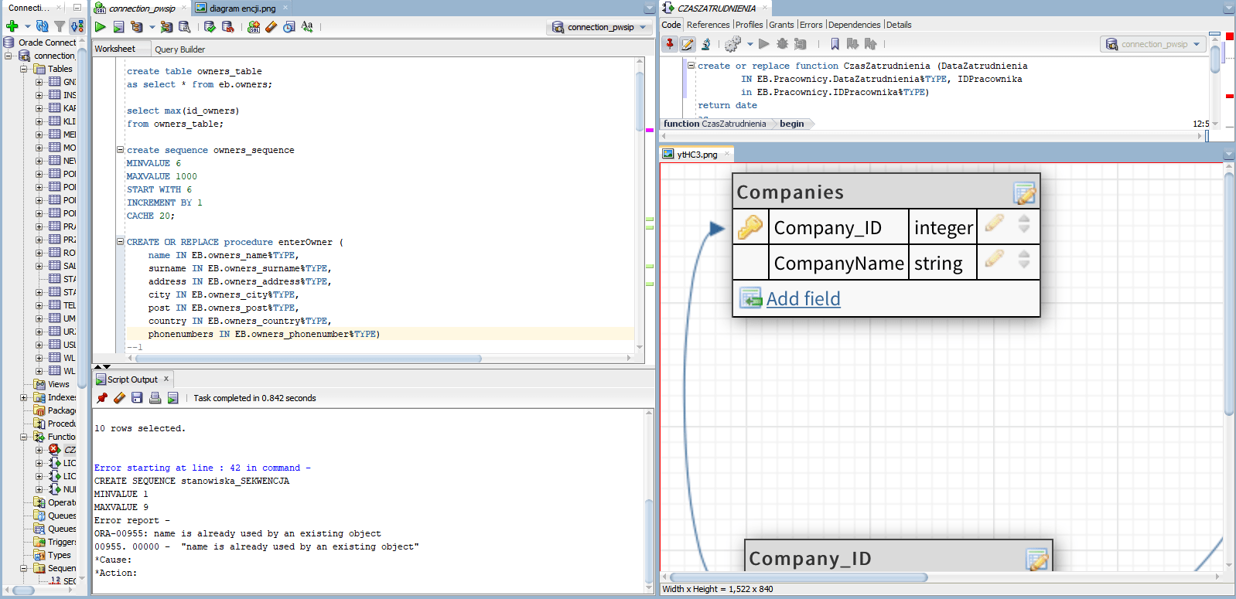Image resolution: width=1236 pixels, height=599 pixels.
Task: Toggle the schema-tree view button in Connections toolbar
Action: pos(77,26)
